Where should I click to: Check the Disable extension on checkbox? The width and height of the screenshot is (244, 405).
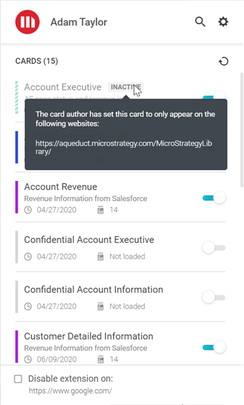coord(18,379)
